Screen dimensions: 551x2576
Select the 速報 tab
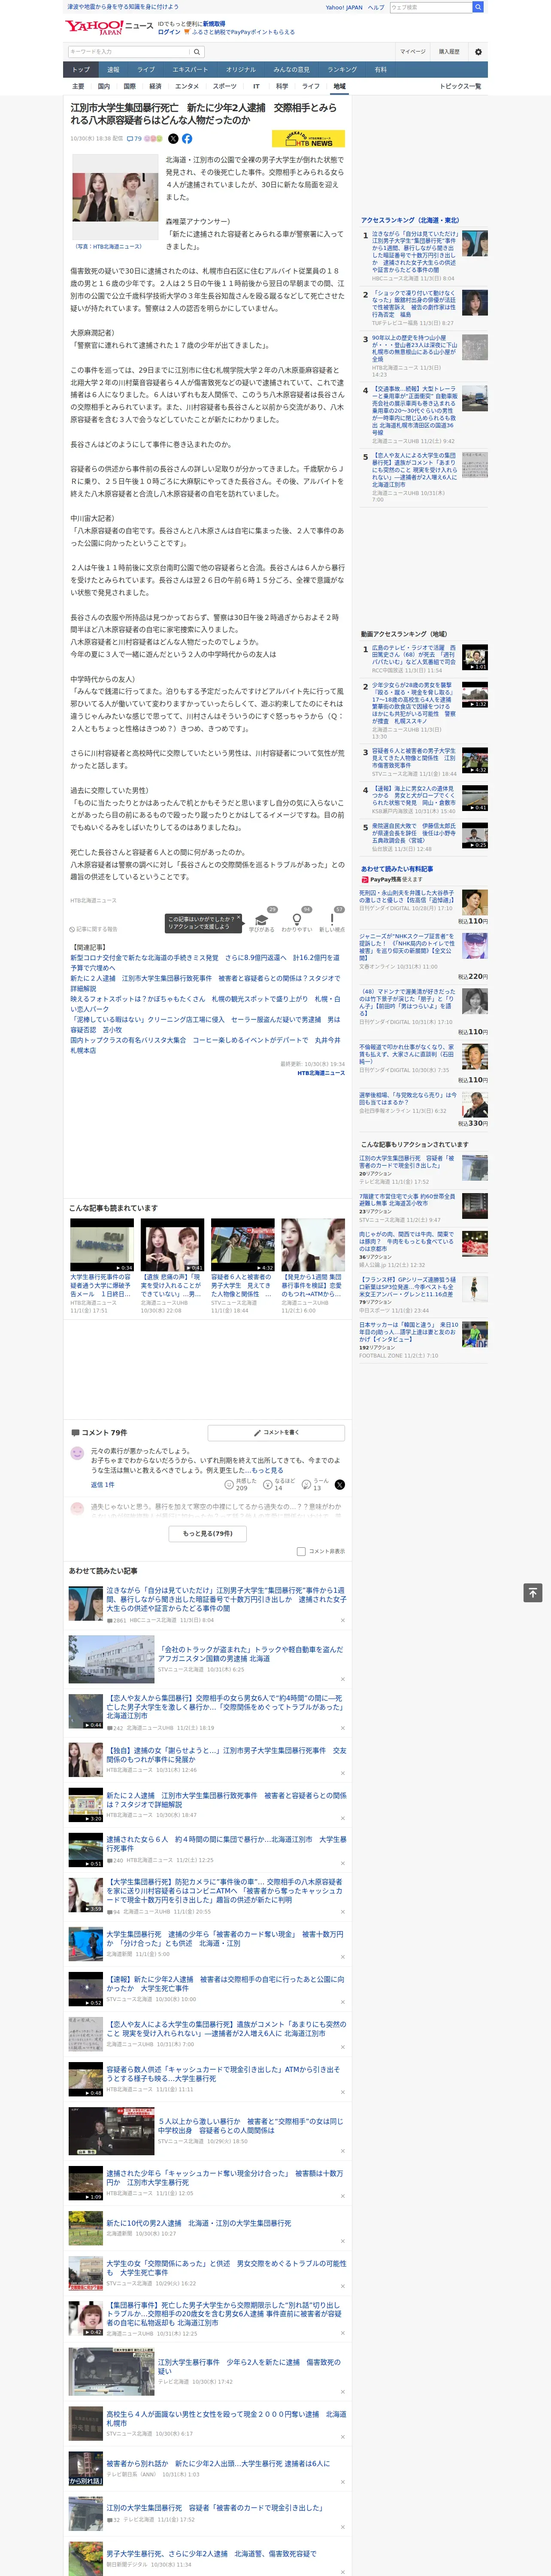(113, 69)
